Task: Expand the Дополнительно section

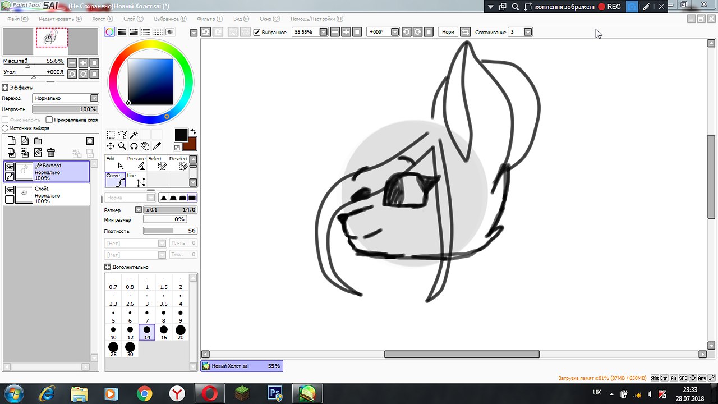Action: pos(108,267)
